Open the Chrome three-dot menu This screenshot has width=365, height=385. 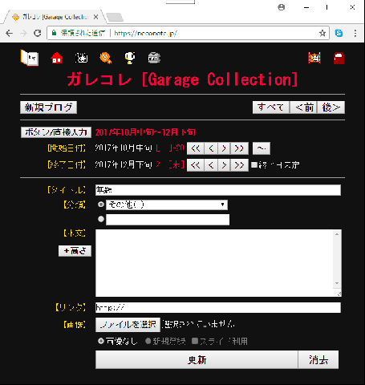coord(355,33)
